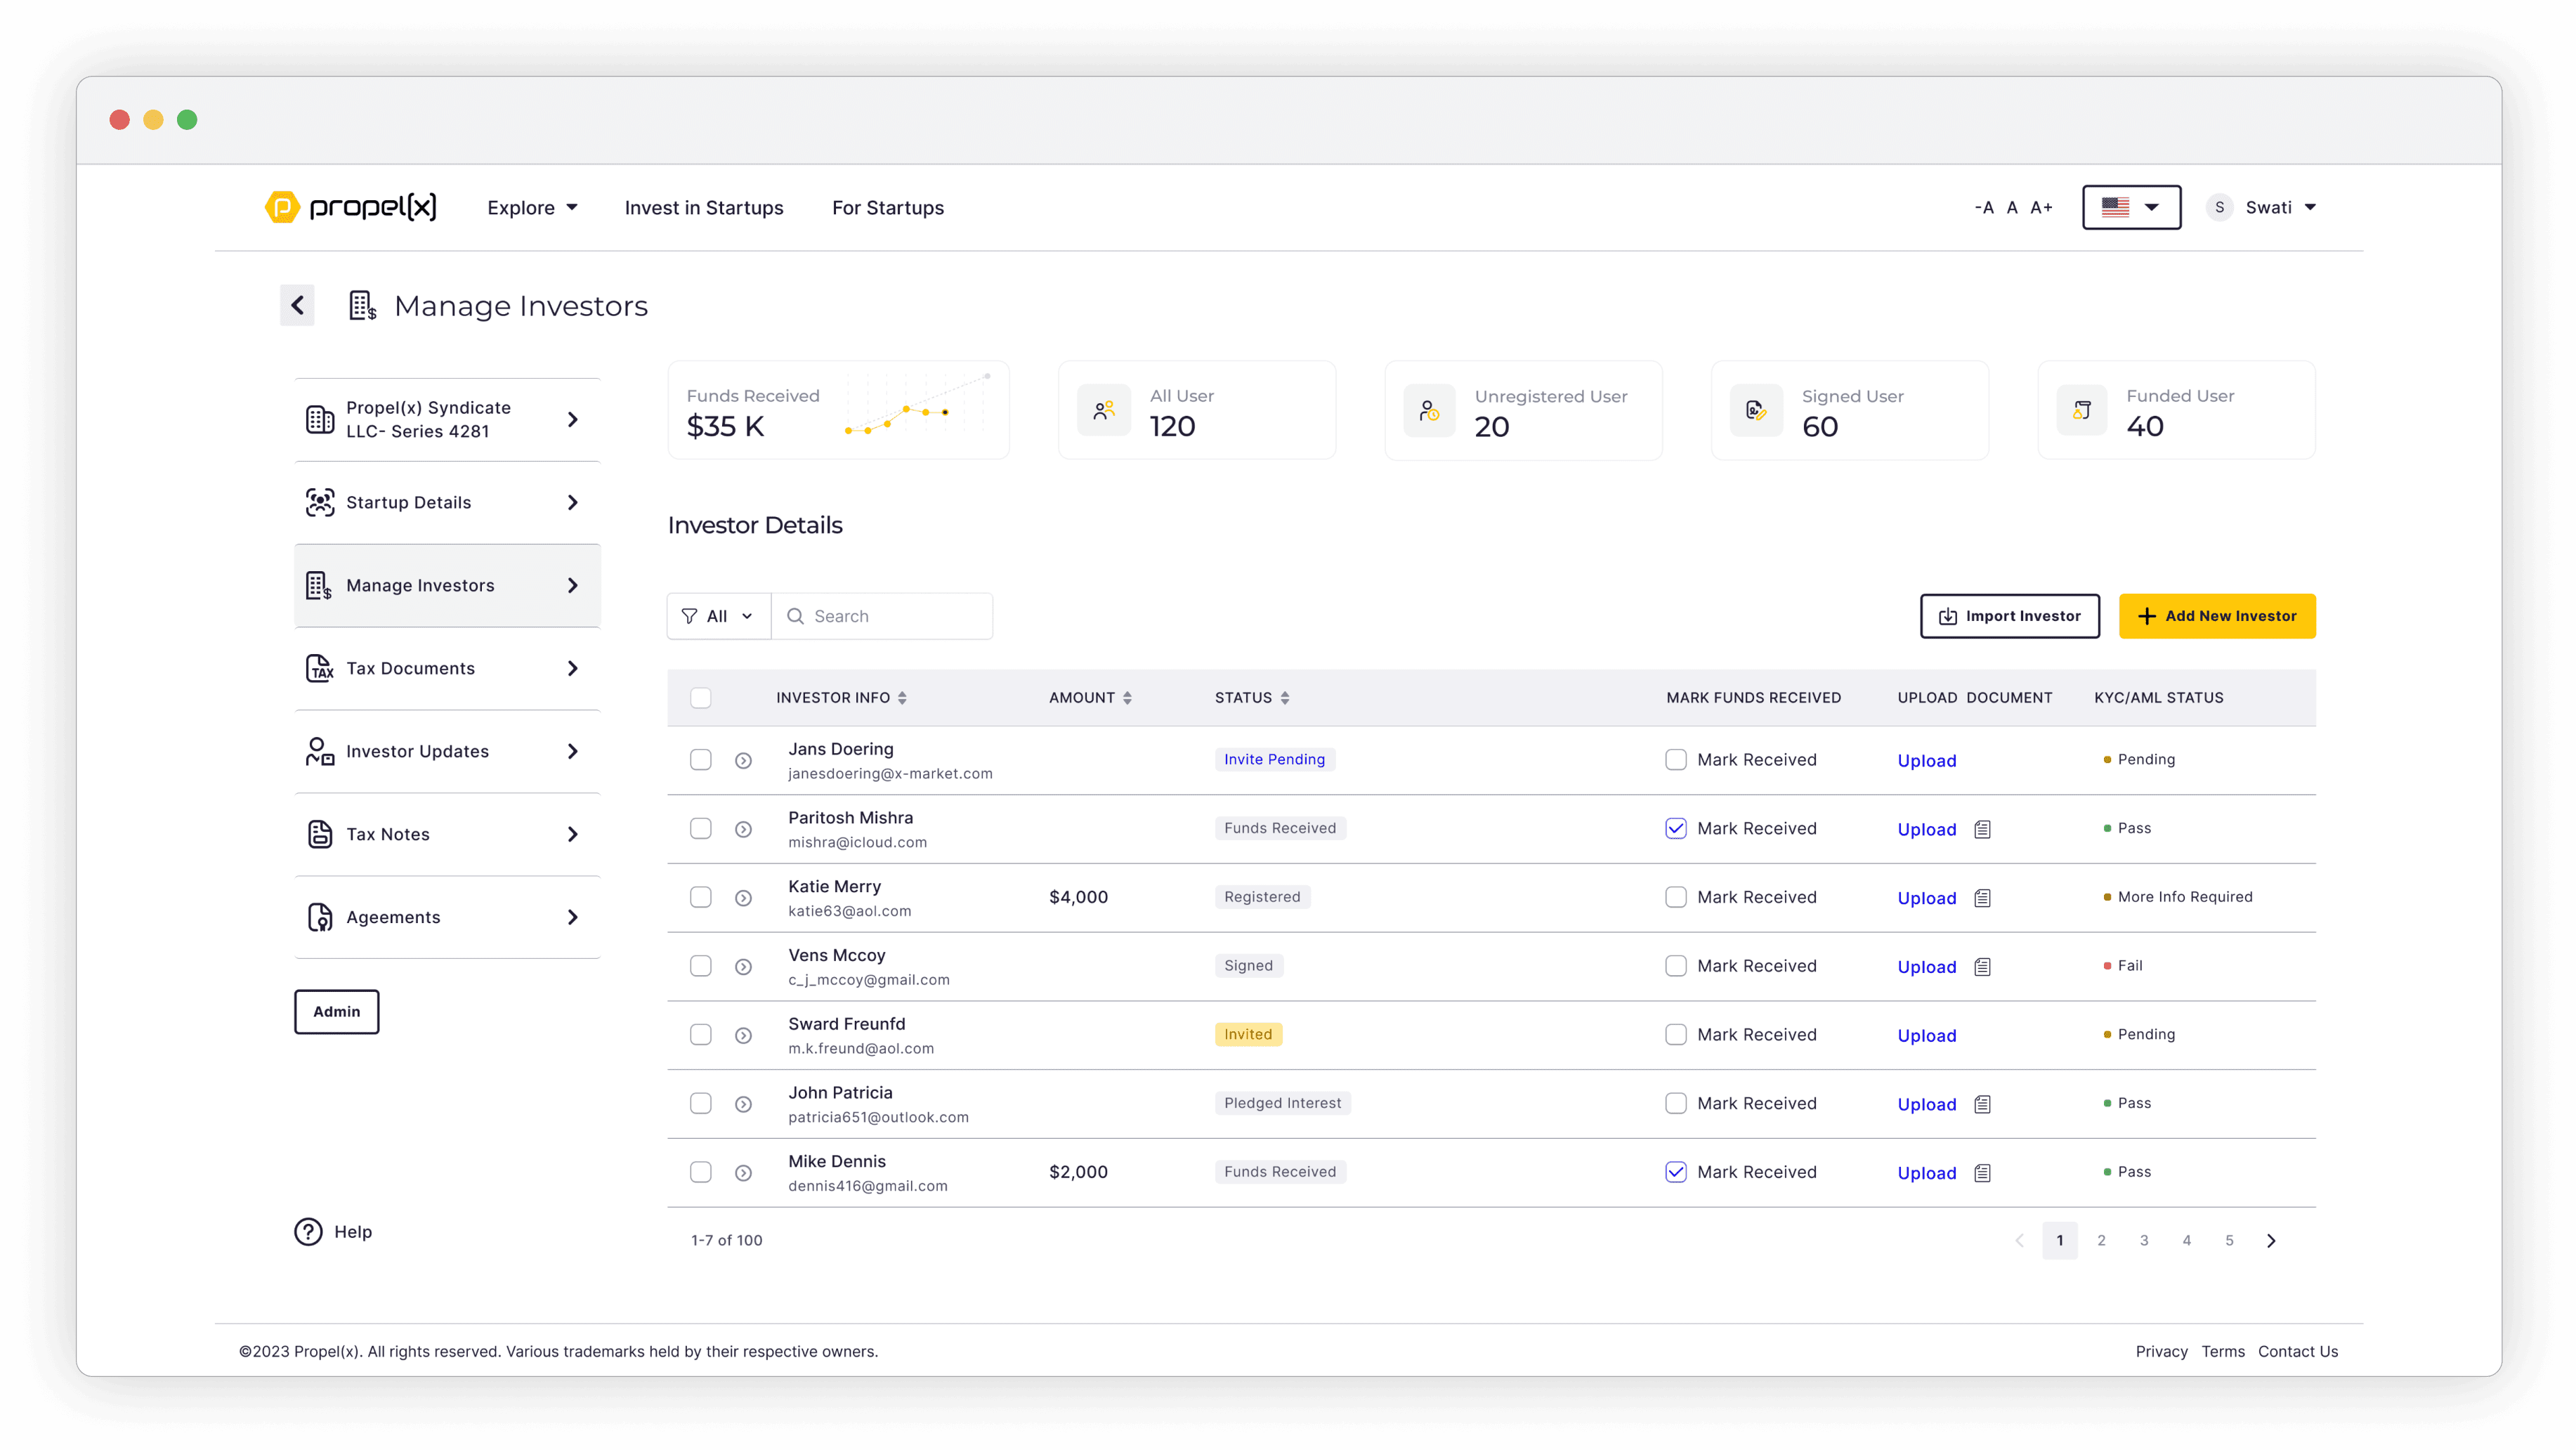Click the Help question mark icon
Screen dimensions: 2576x1450
308,1231
